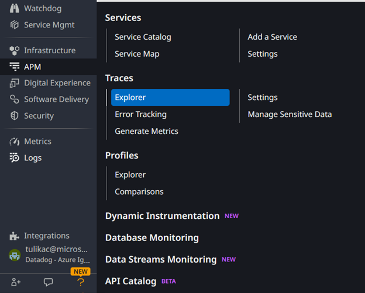Select APM in the sidebar menu
Image resolution: width=365 pixels, height=293 pixels.
coord(32,67)
